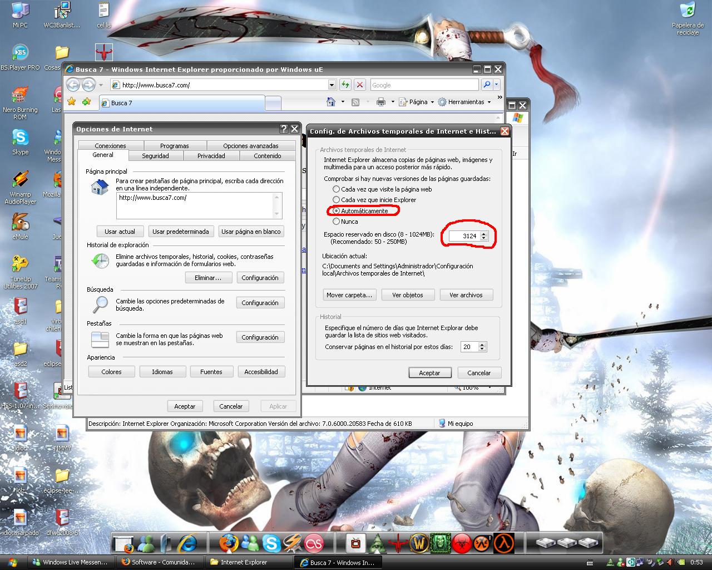Launch Firefox from the dock
The height and width of the screenshot is (570, 712).
pos(228,542)
